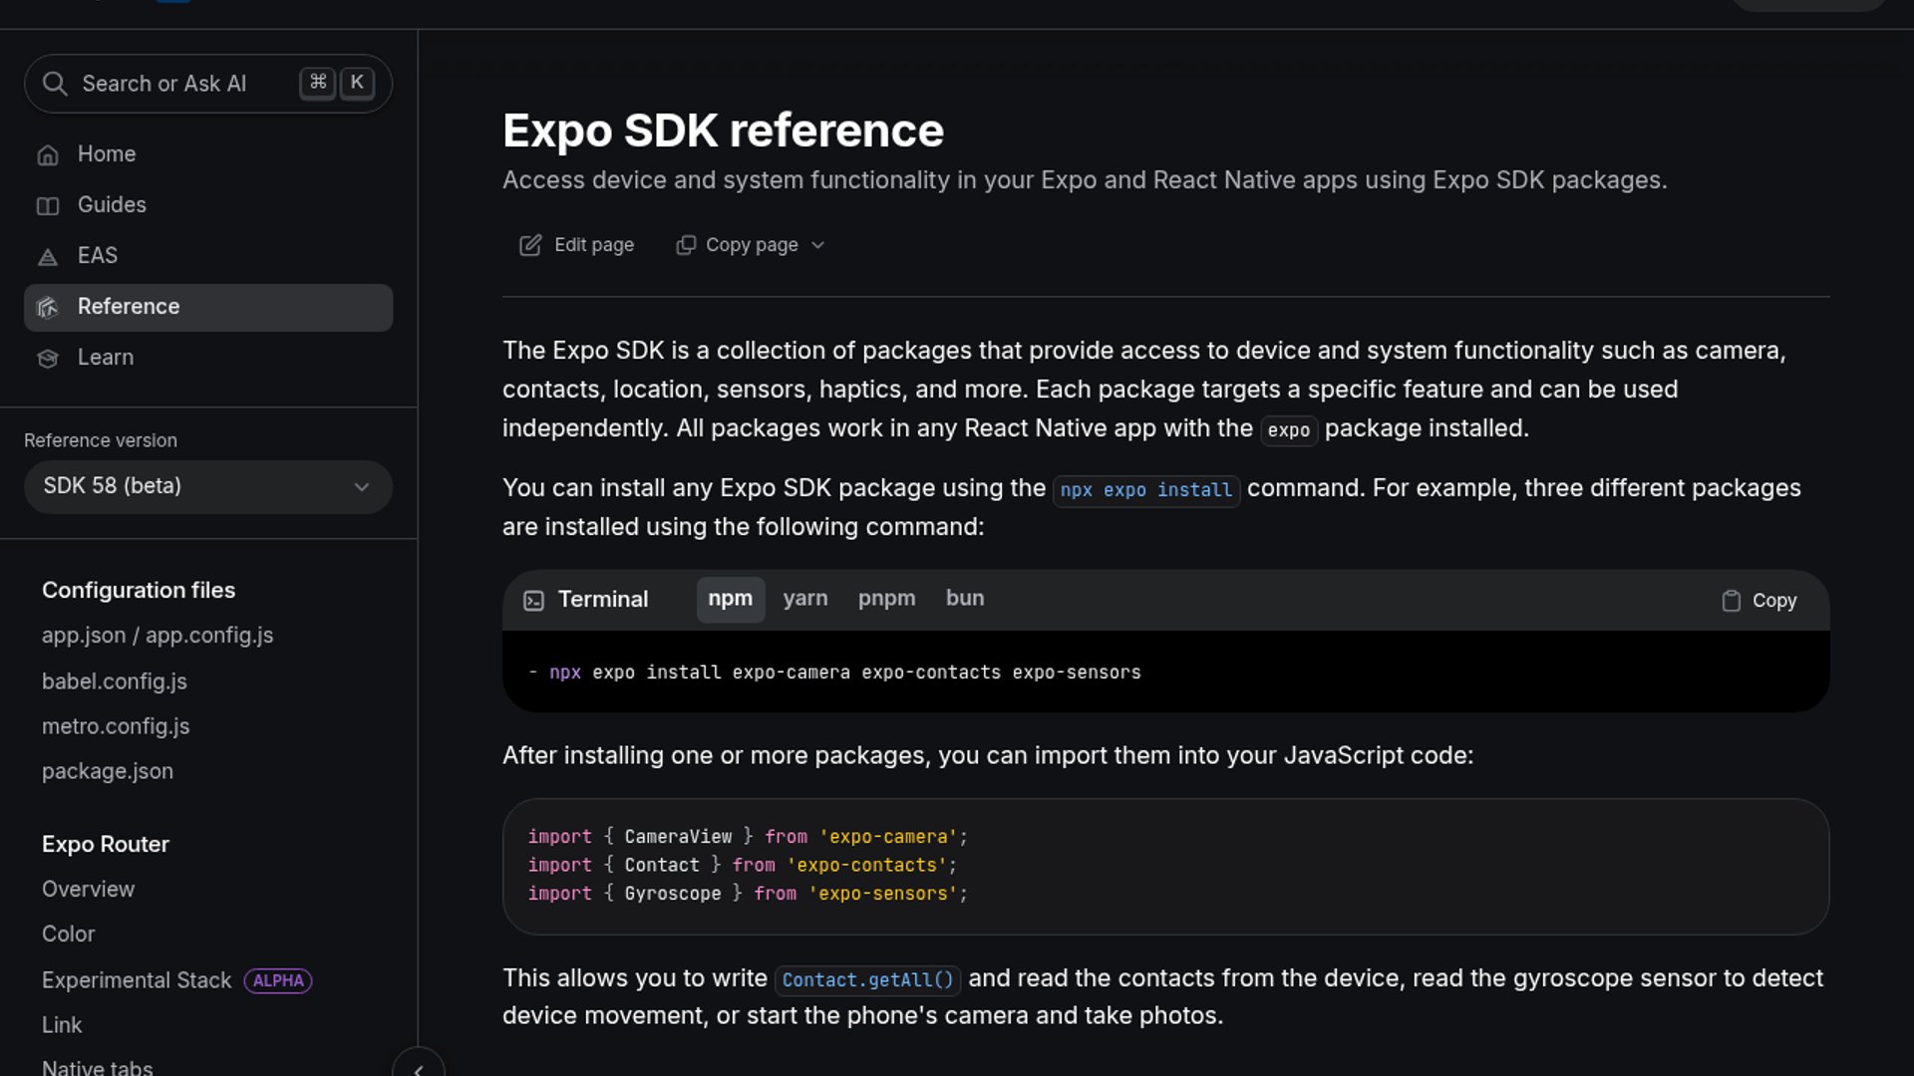Open app.json / app.config.js page
The width and height of the screenshot is (1914, 1076).
point(158,636)
